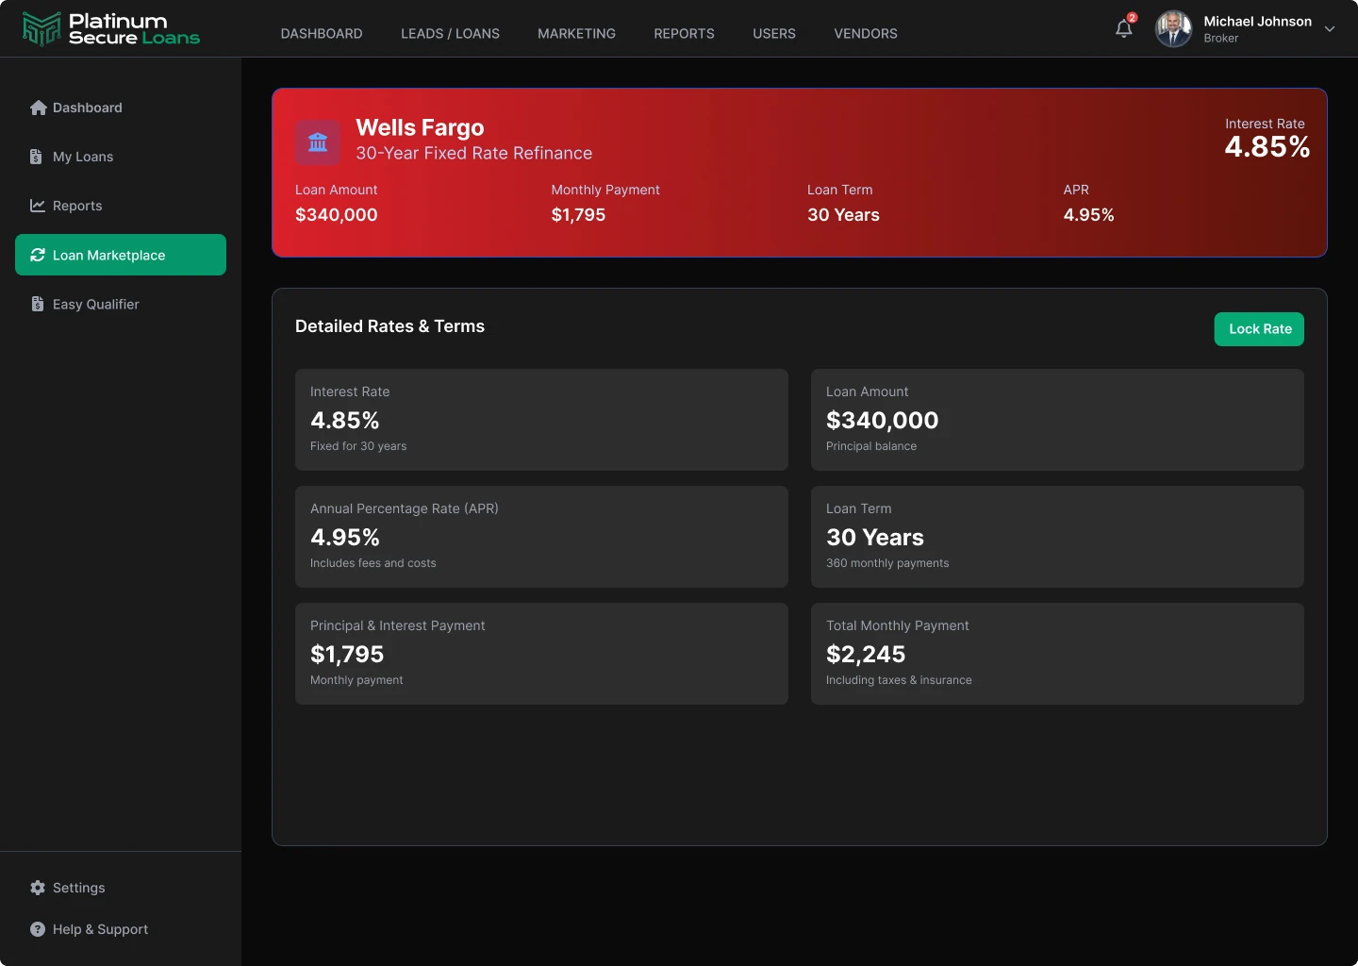
Task: Select Easy Qualifier in the sidebar
Action: pyautogui.click(x=121, y=304)
